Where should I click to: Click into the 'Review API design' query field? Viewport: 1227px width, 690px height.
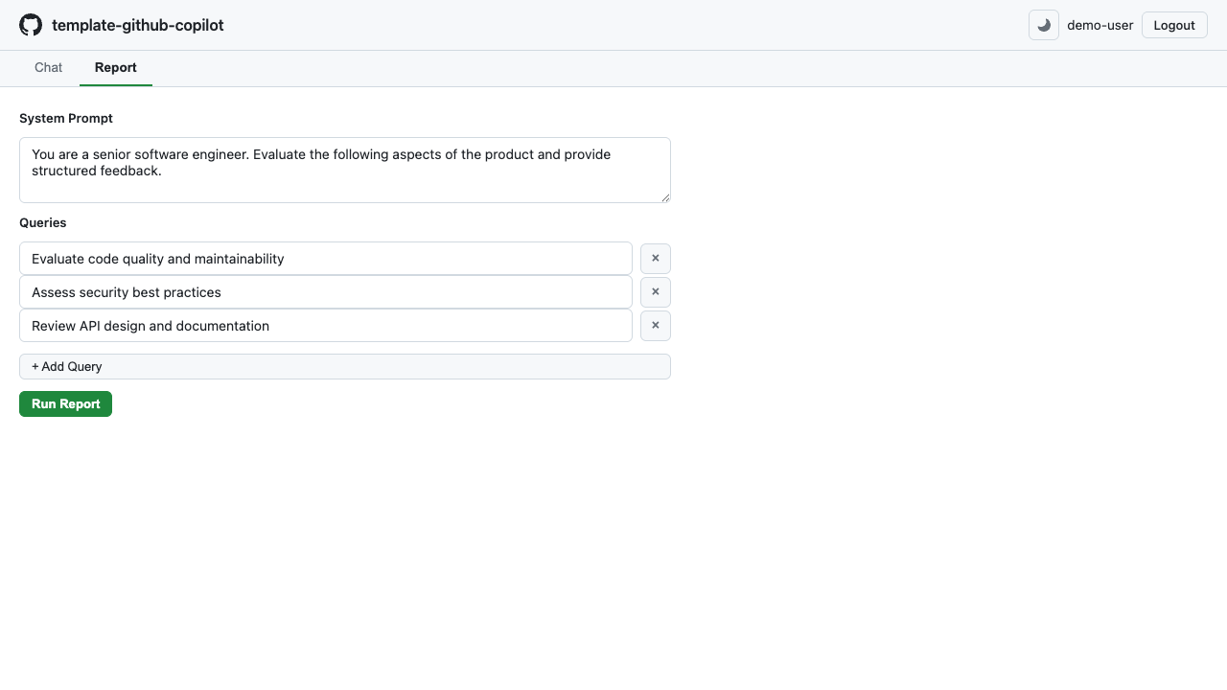(325, 326)
